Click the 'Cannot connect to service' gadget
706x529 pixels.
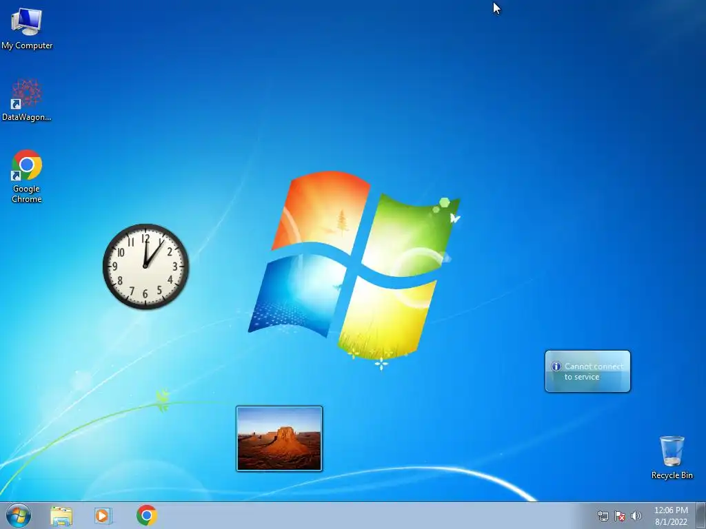click(587, 371)
